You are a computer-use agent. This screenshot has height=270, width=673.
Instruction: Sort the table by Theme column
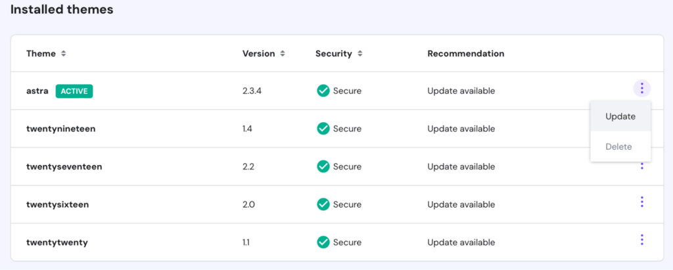click(x=63, y=53)
